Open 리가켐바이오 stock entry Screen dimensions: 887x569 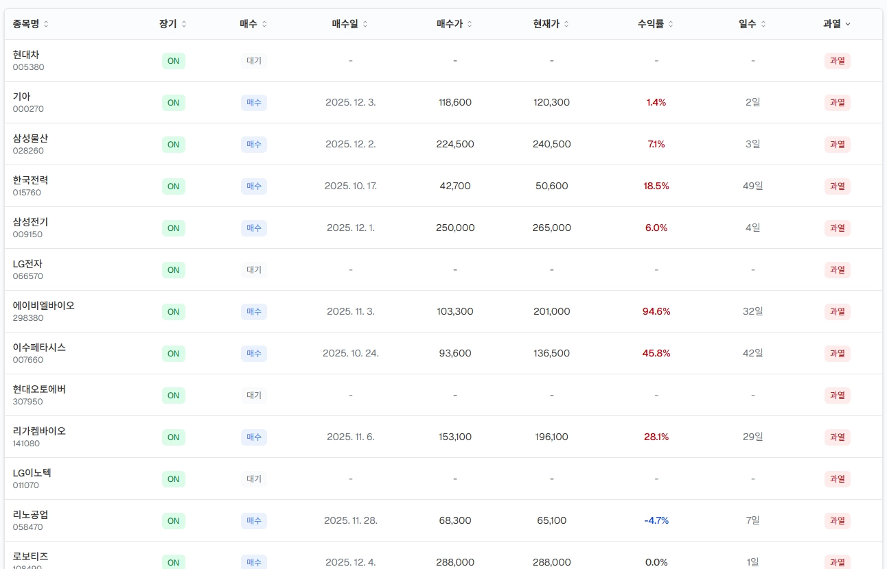(39, 431)
